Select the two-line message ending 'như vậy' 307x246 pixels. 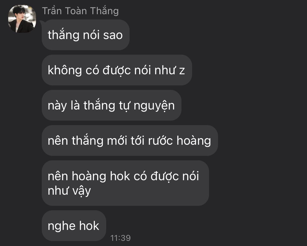[x=125, y=183]
